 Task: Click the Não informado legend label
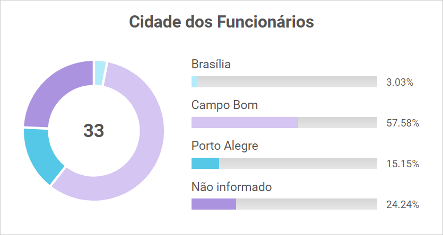(231, 186)
